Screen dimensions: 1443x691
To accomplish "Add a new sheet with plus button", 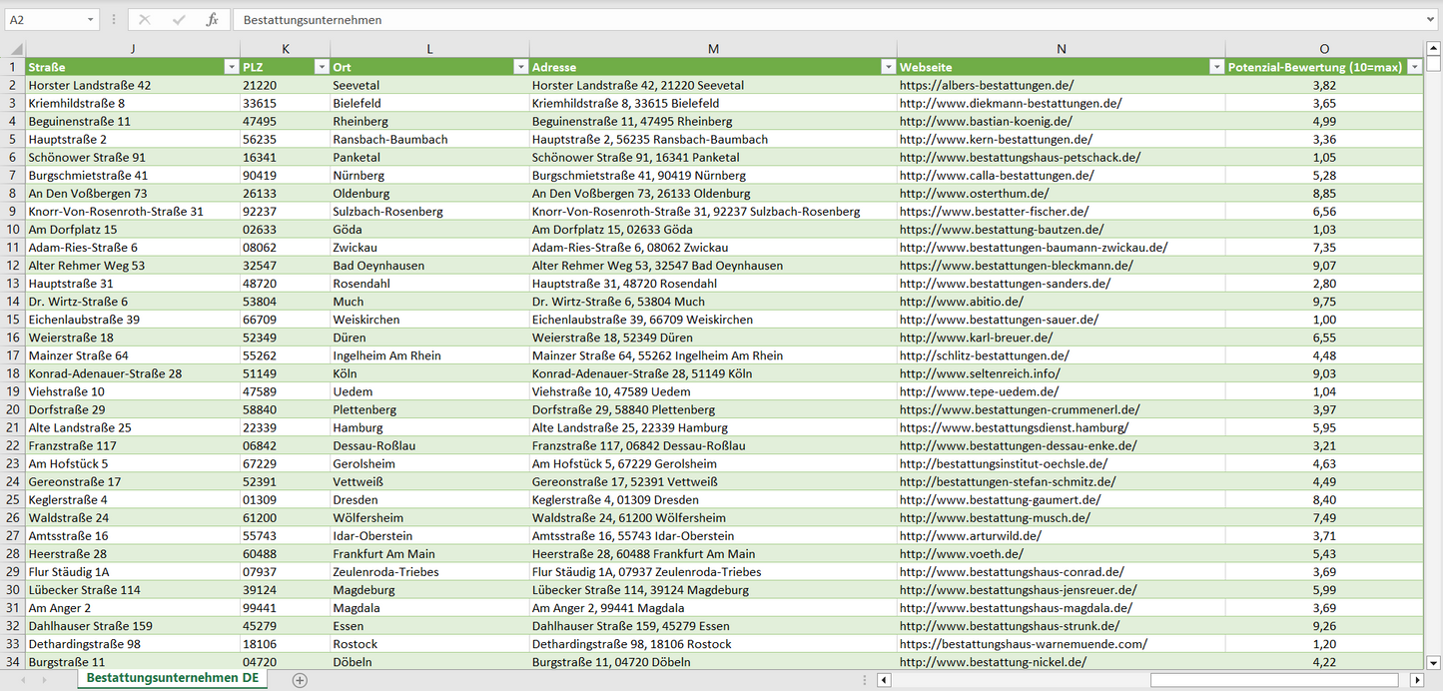I will pos(300,680).
